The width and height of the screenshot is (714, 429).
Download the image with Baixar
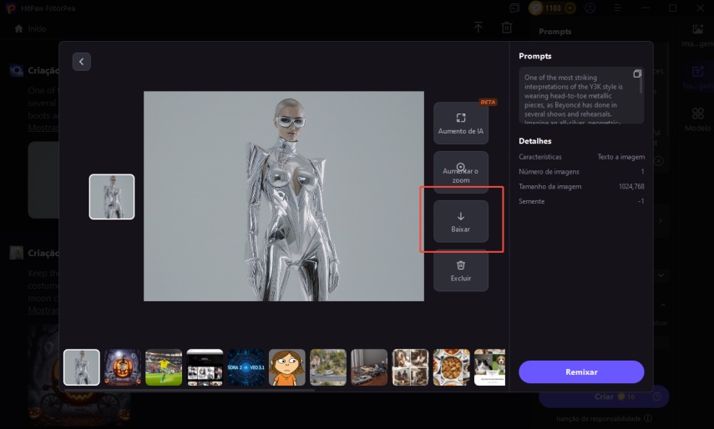pyautogui.click(x=461, y=221)
